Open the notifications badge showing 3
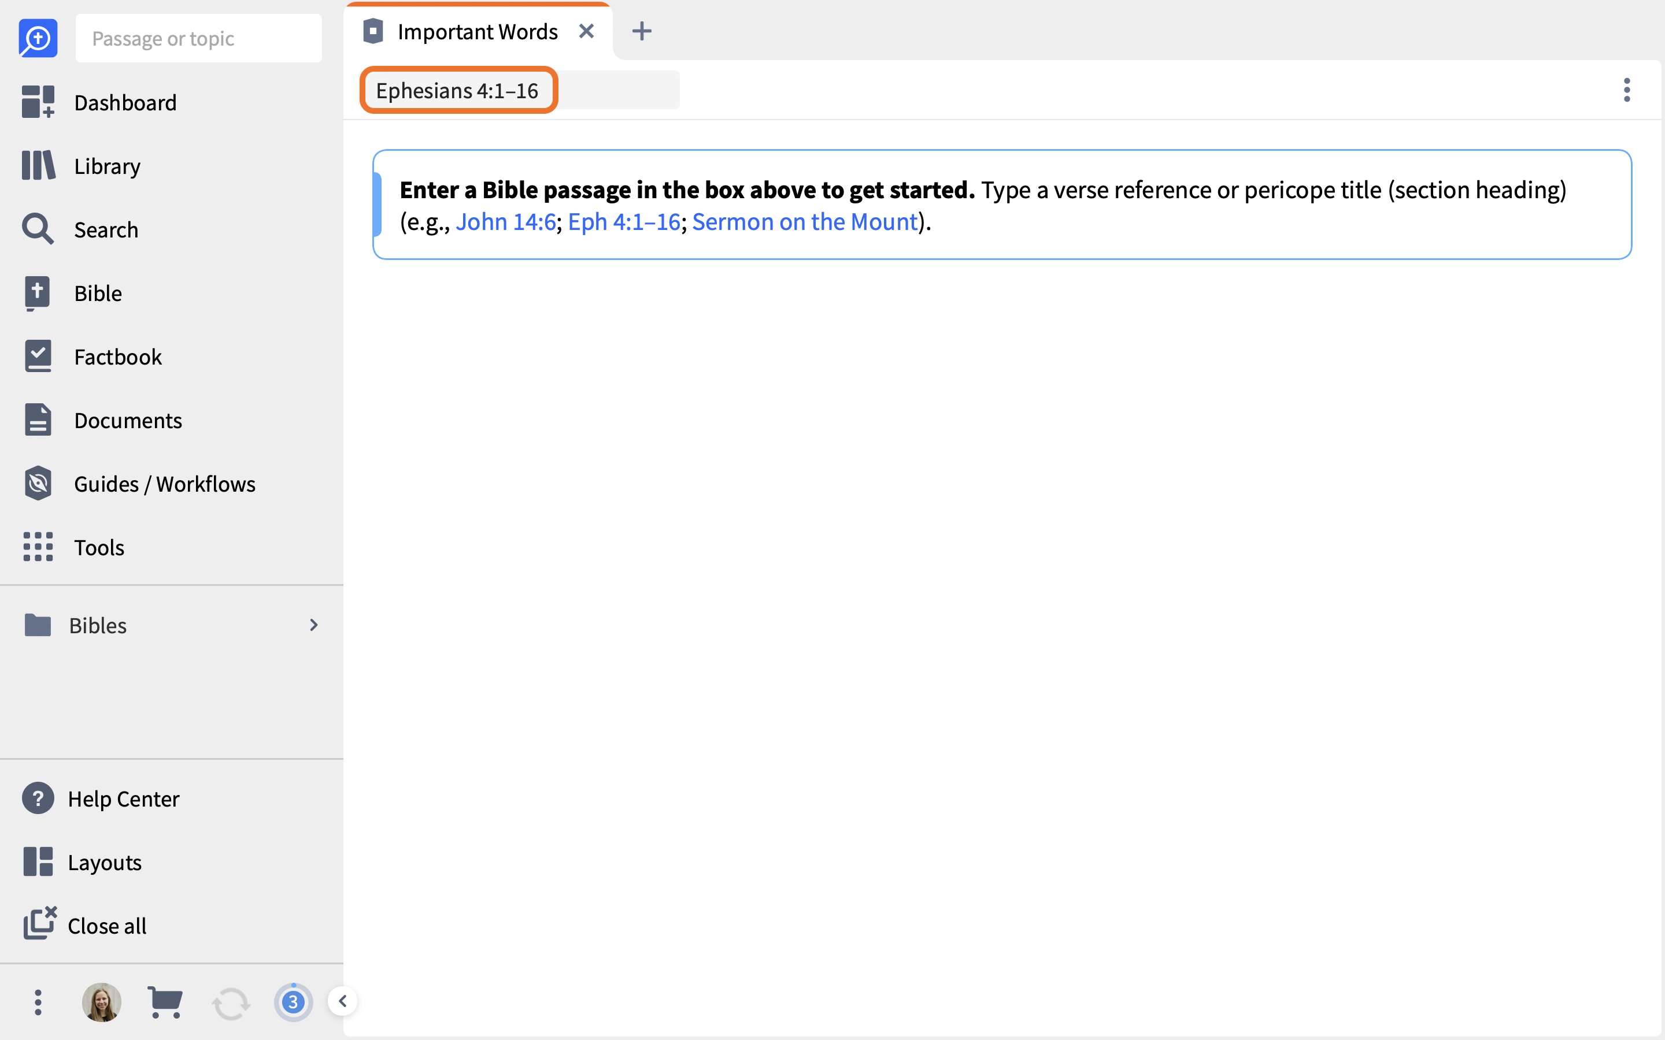The width and height of the screenshot is (1665, 1040). 294,1002
